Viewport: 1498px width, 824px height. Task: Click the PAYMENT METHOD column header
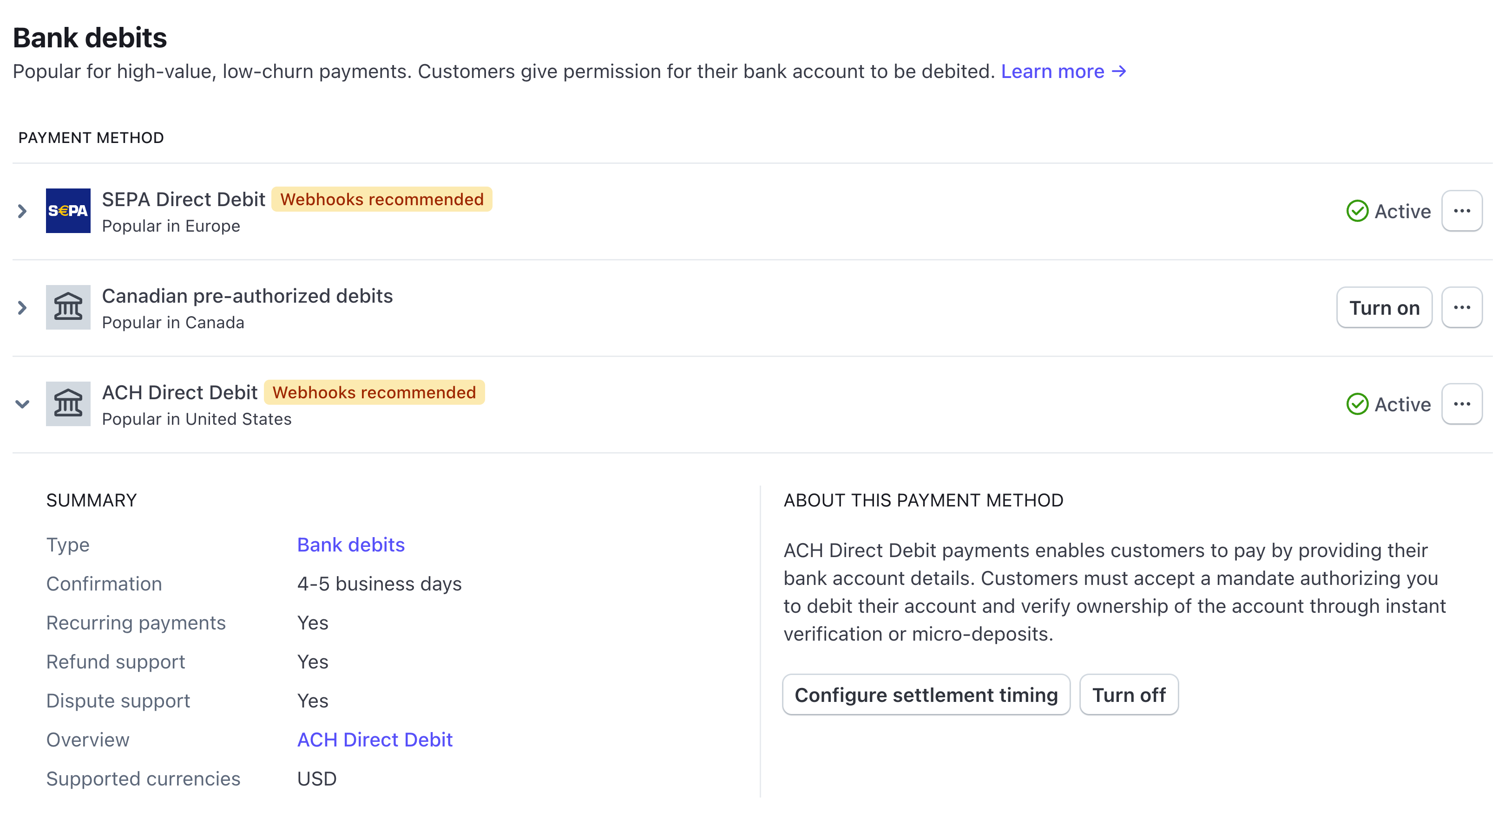[91, 138]
